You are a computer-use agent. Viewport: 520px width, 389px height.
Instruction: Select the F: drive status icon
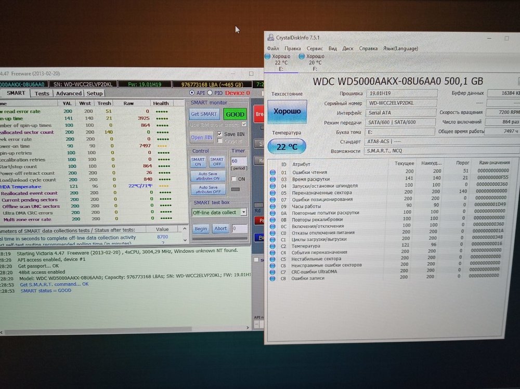302,56
